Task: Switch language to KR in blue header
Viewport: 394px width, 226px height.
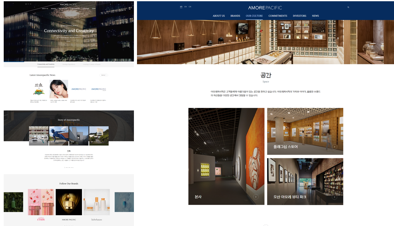Action: (x=181, y=7)
